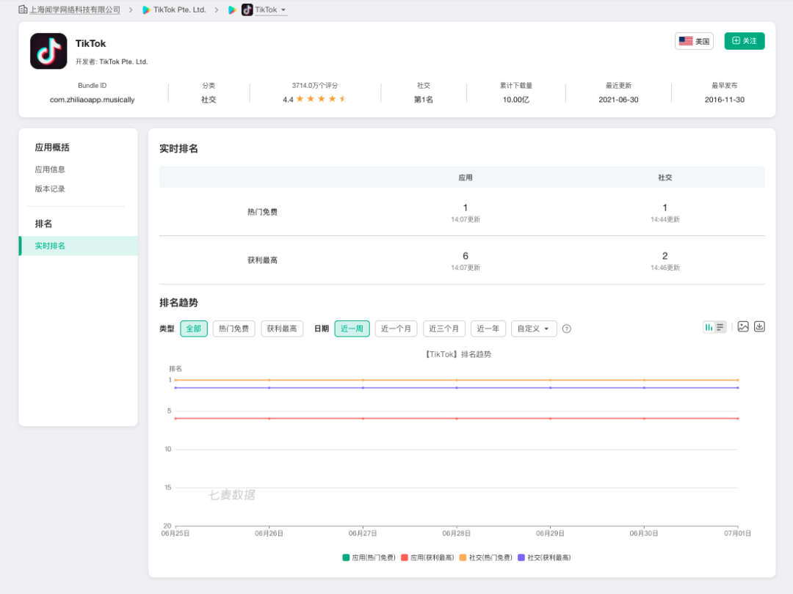Click company building icon in breadcrumb
This screenshot has width=793, height=594.
pyautogui.click(x=23, y=10)
